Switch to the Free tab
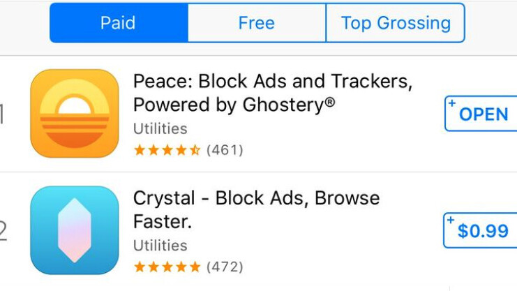 tap(256, 23)
